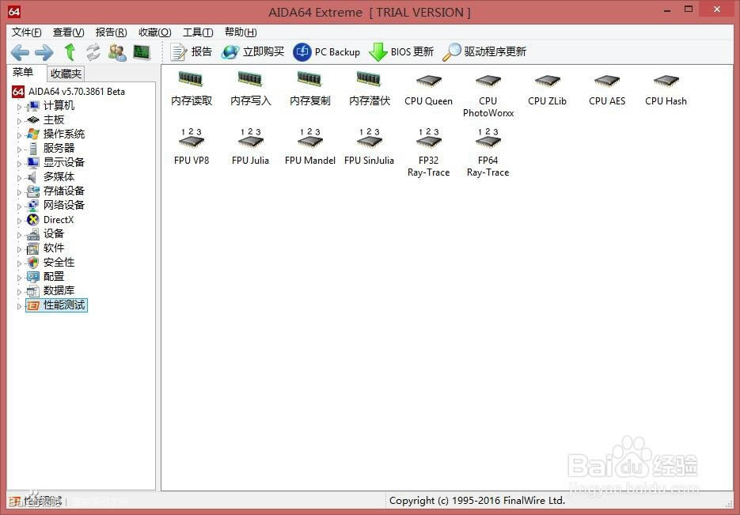Select the CPU ZLib benchmark icon
The width and height of the screenshot is (740, 515).
coord(548,89)
